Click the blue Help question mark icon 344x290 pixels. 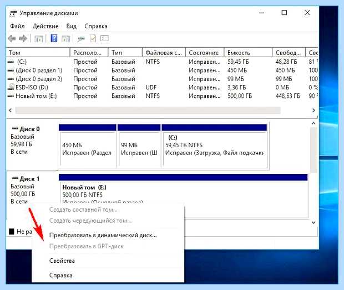tap(54, 38)
